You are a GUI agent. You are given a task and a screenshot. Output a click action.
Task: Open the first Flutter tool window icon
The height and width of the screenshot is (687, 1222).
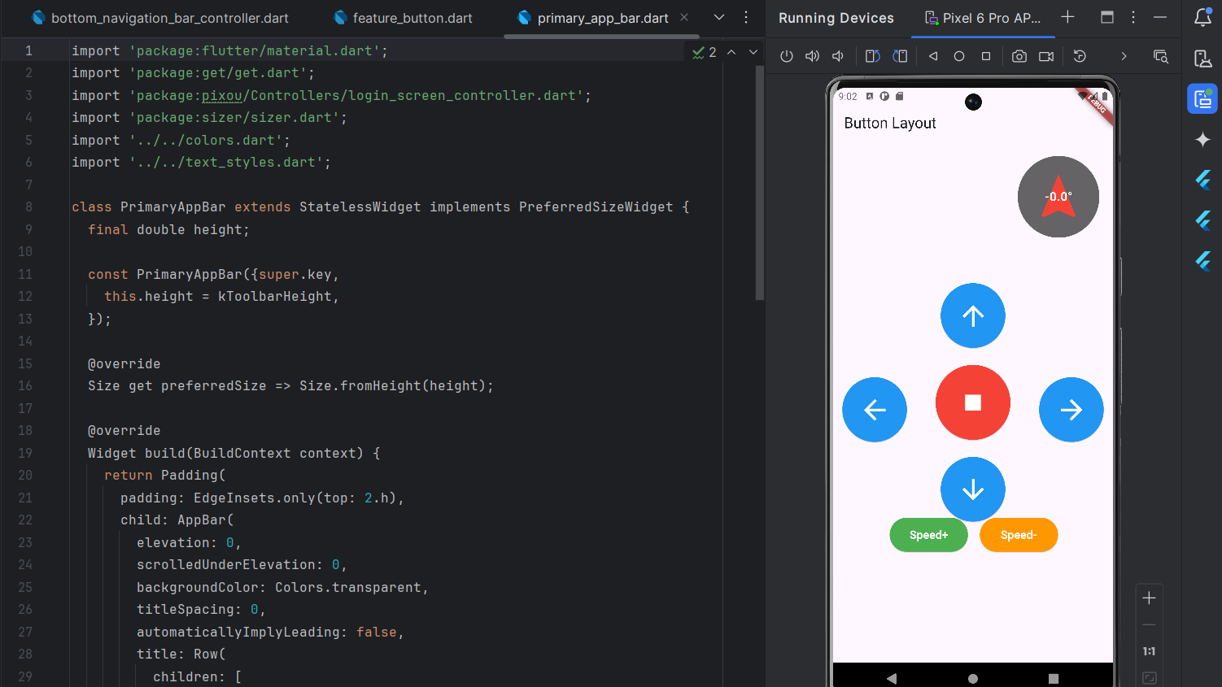(1202, 180)
